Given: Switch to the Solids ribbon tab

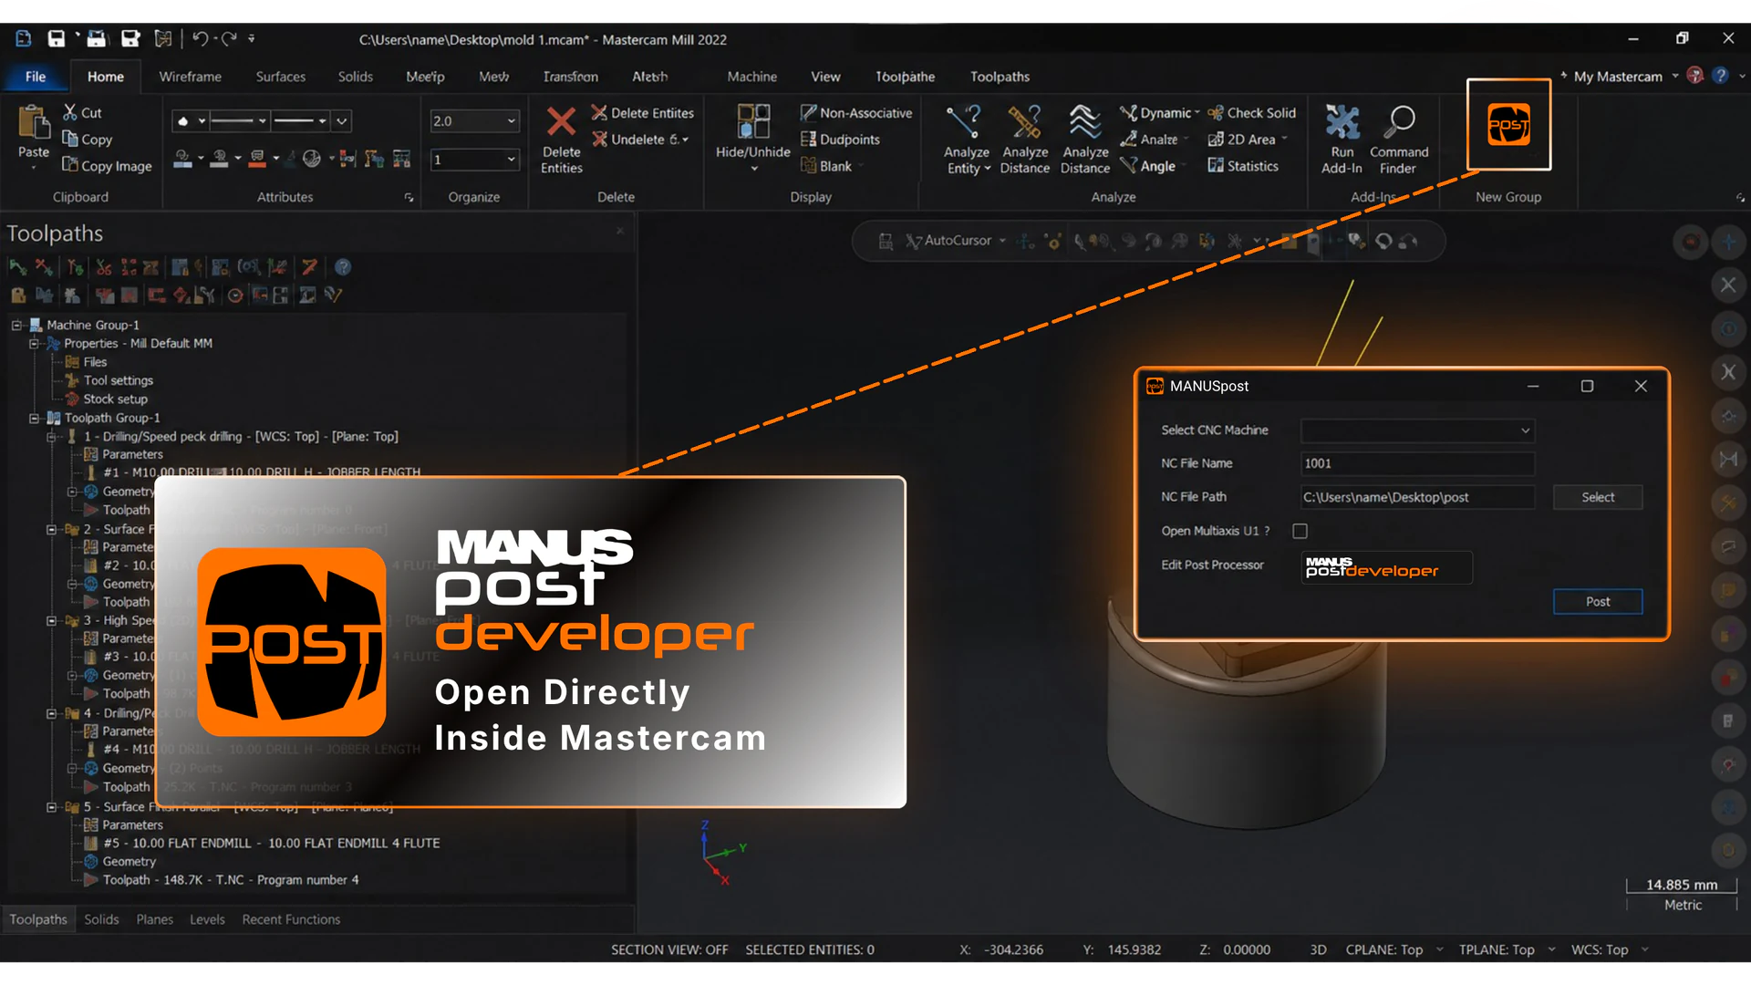Looking at the screenshot, I should coord(355,77).
